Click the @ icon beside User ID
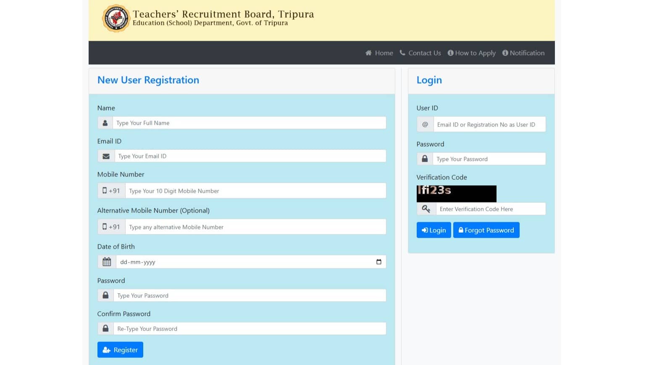The image size is (649, 365). click(x=425, y=125)
